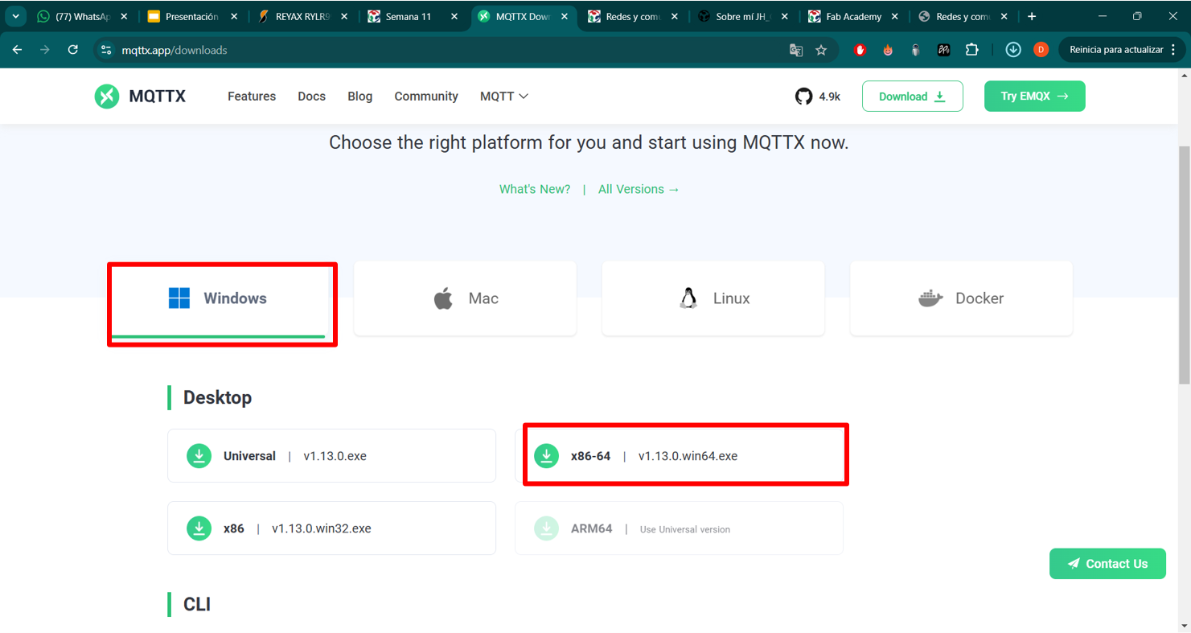Click the scrollbar up arrow
Viewport: 1191px width, 633px height.
[x=1185, y=75]
